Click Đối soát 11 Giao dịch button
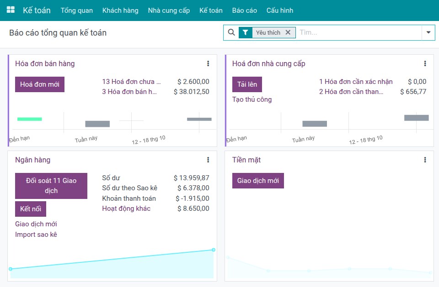 tap(51, 186)
